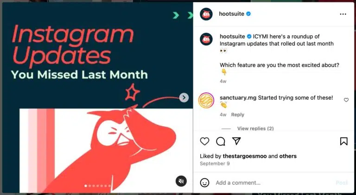This screenshot has width=356, height=195.
Task: Open thestargoesmoo profile link
Action: (245, 156)
